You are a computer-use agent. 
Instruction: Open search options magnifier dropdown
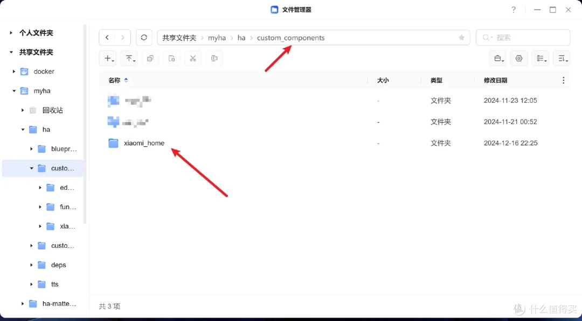coord(487,38)
